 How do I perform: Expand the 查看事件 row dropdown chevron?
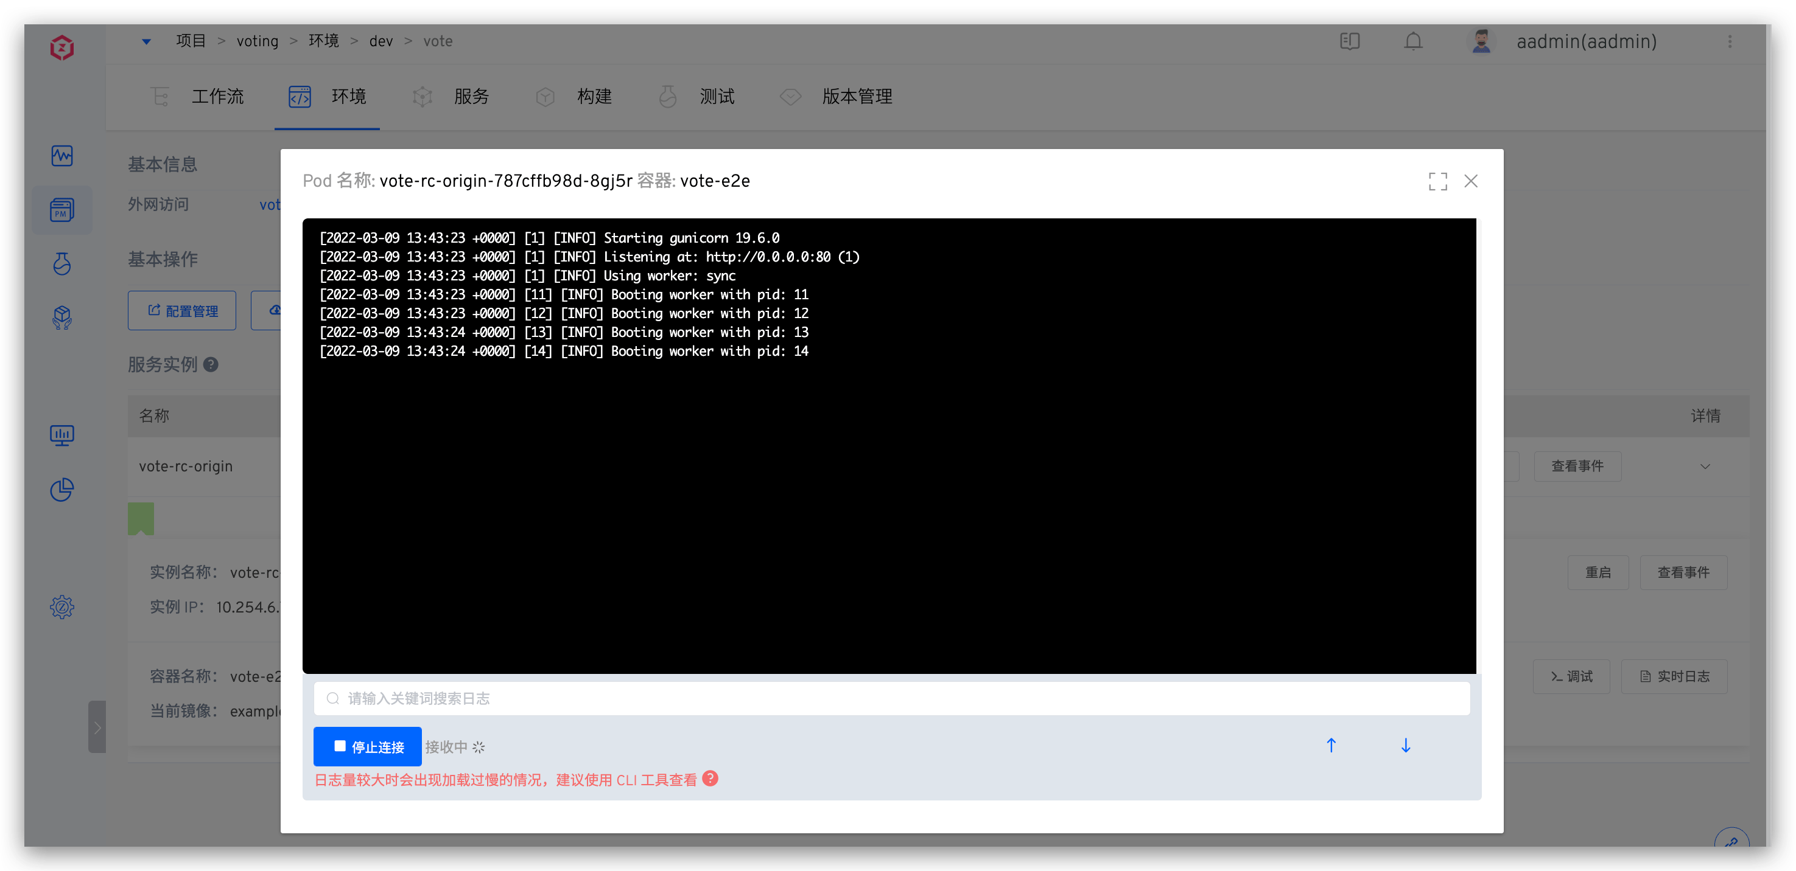pyautogui.click(x=1706, y=466)
